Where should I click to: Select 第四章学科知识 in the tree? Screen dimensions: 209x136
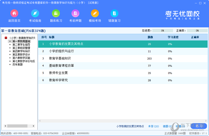pos(21,51)
